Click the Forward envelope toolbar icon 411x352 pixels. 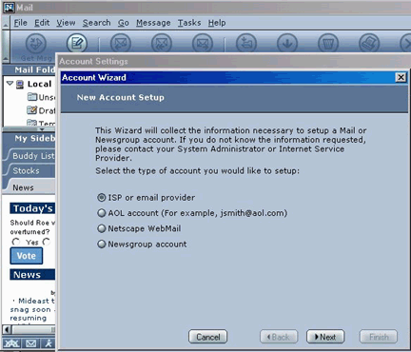click(203, 44)
